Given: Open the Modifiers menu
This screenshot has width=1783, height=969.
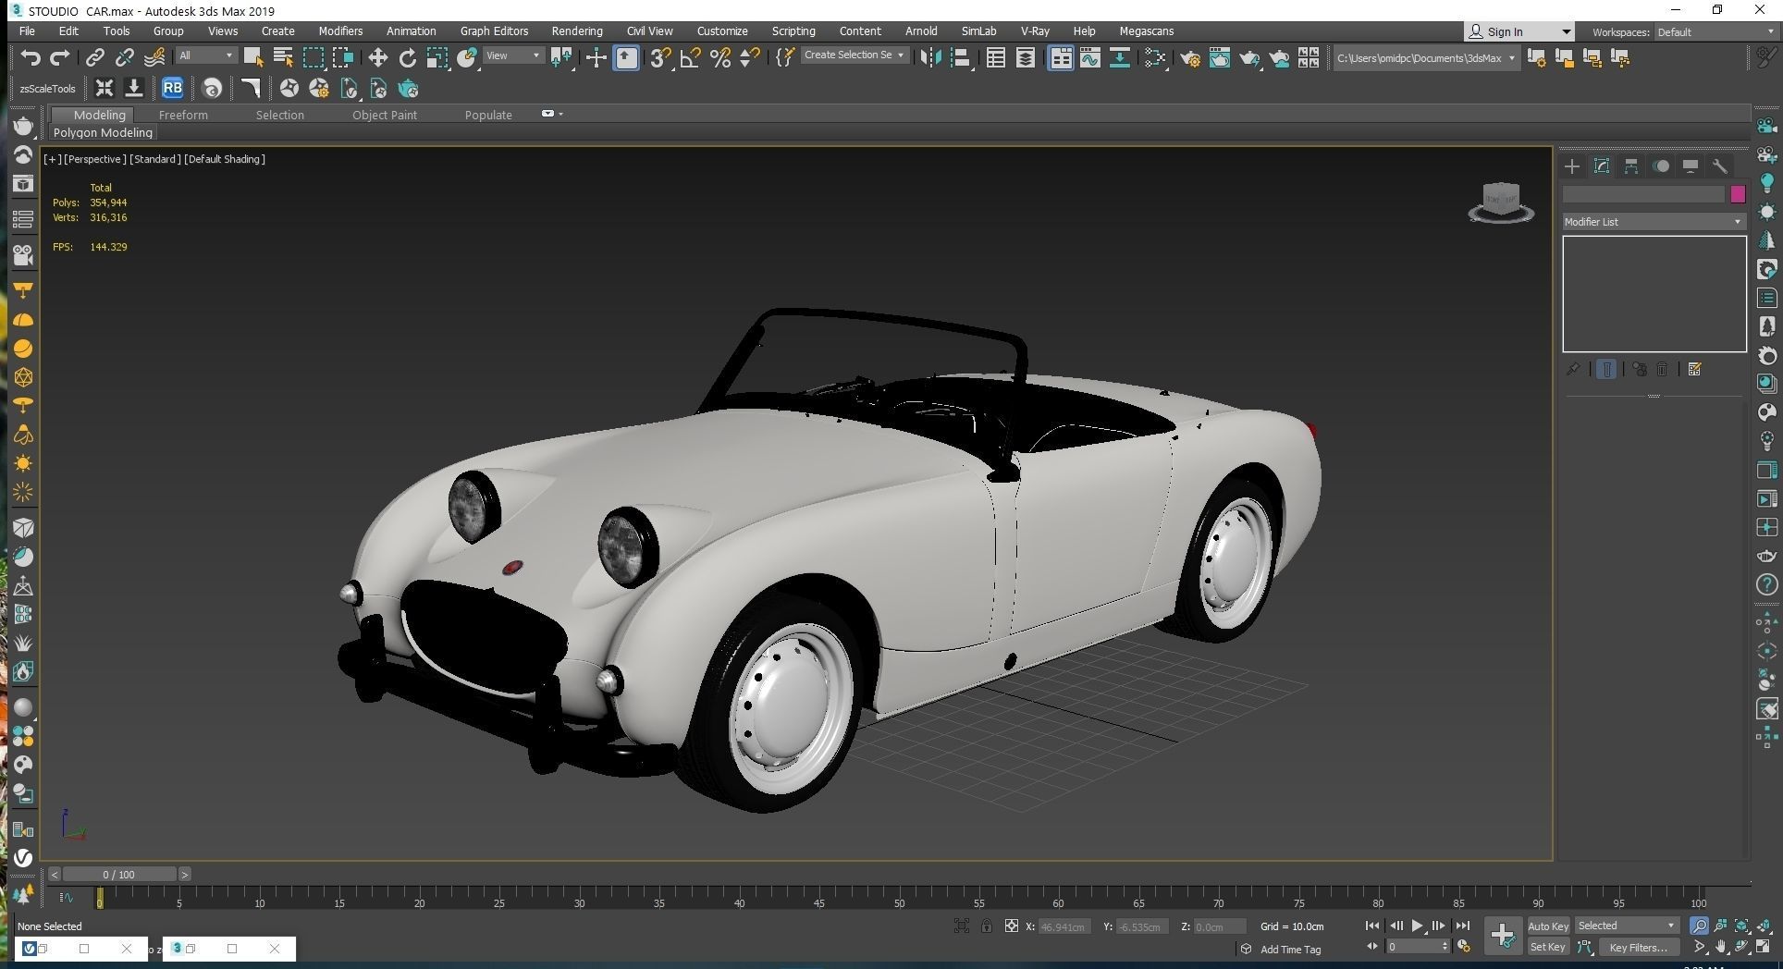Looking at the screenshot, I should tap(340, 31).
